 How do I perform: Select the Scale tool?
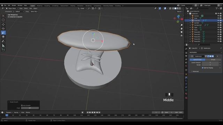(x=3, y=33)
